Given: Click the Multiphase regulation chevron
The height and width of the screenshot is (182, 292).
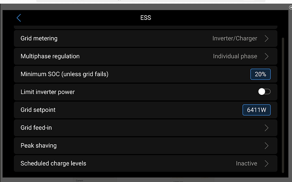Looking at the screenshot, I should 267,56.
